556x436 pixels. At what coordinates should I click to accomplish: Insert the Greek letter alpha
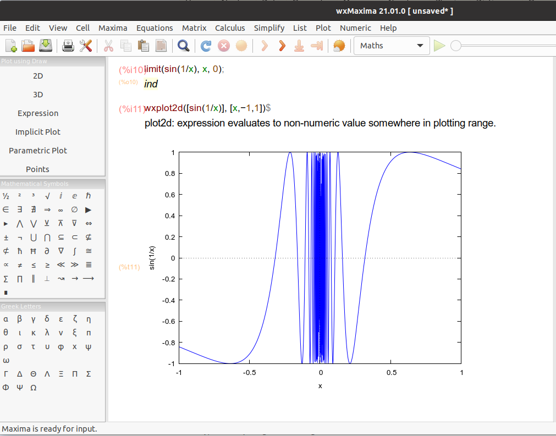click(5, 319)
